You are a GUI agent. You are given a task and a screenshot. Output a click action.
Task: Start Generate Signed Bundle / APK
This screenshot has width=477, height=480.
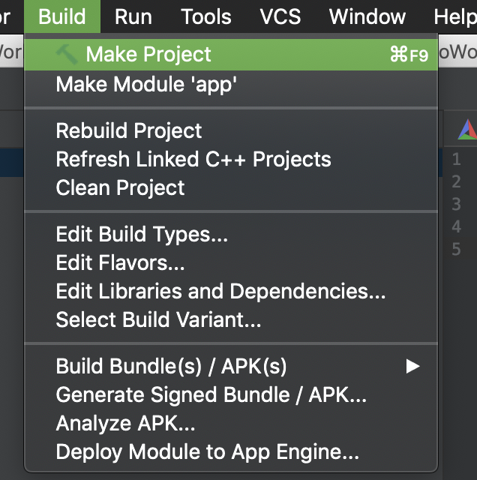pos(211,395)
